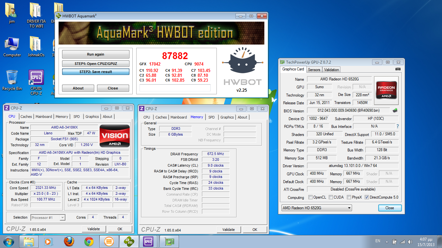Open Mainboard tab in CPU-Z processor window
Image resolution: width=442 pixels, height=248 pixels.
(44, 117)
